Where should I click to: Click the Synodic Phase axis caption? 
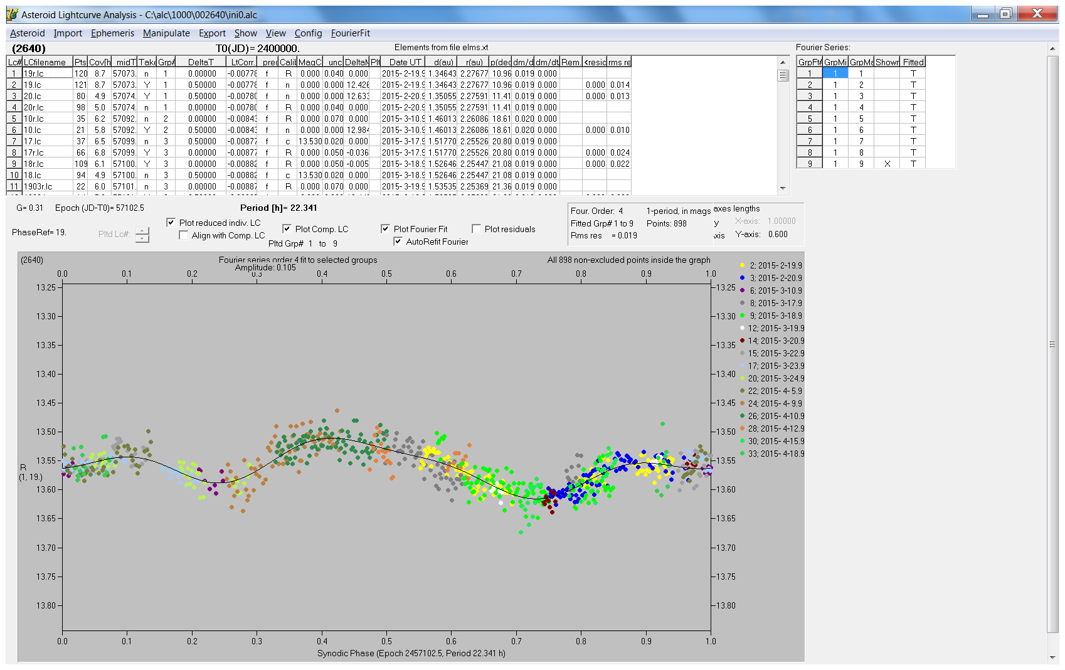click(411, 653)
